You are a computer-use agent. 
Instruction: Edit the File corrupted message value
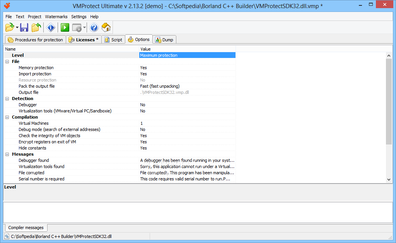[x=187, y=173]
